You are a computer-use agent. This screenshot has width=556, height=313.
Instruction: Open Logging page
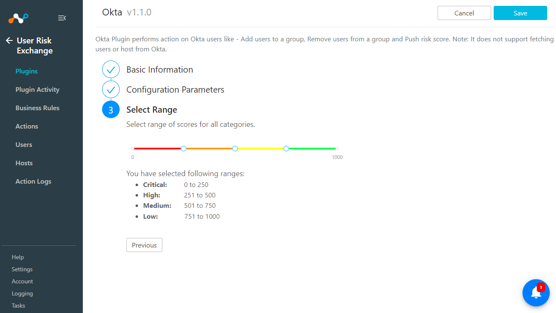pyautogui.click(x=22, y=294)
